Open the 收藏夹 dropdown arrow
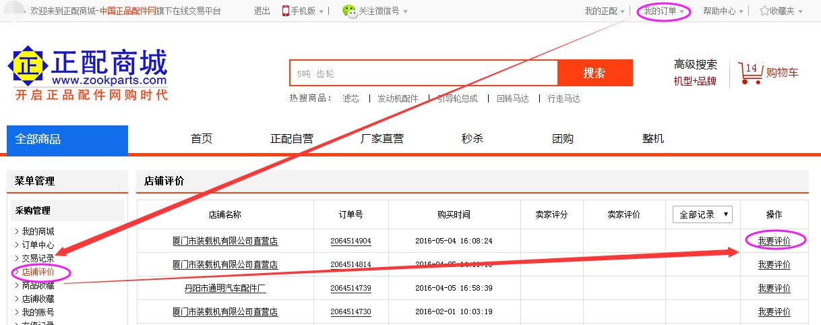Viewport: 821px width, 325px height. pyautogui.click(x=800, y=11)
